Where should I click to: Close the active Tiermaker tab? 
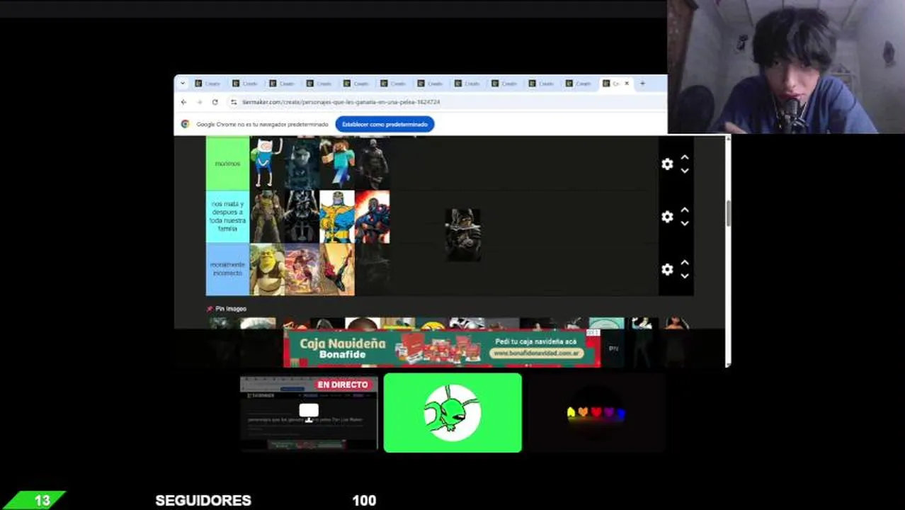click(626, 84)
